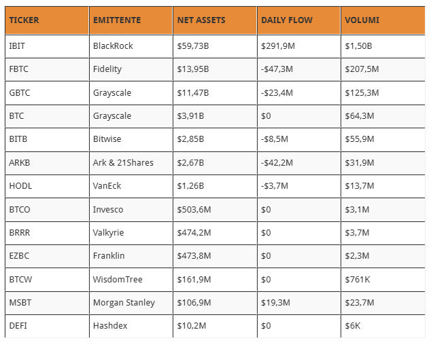The width and height of the screenshot is (431, 349).
Task: Select the DEFI ticker cell
Action: click(47, 326)
